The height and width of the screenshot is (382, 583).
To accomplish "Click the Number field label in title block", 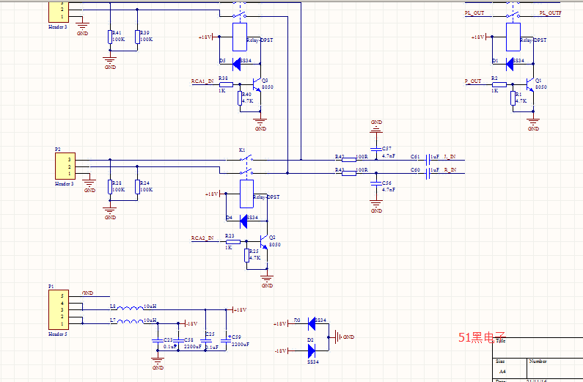I will pos(538,361).
